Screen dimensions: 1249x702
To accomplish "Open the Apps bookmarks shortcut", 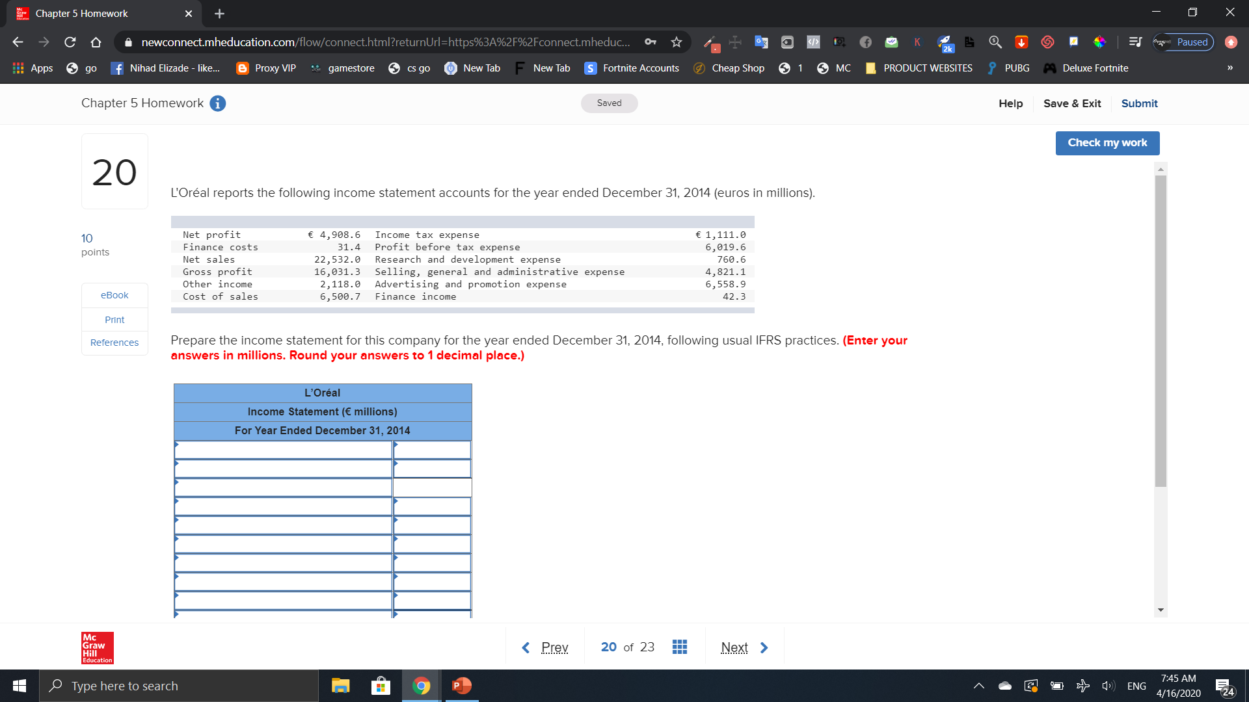I will [x=33, y=68].
